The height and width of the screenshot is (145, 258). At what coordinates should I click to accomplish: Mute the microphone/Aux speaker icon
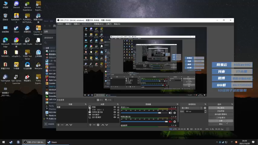coord(170,113)
